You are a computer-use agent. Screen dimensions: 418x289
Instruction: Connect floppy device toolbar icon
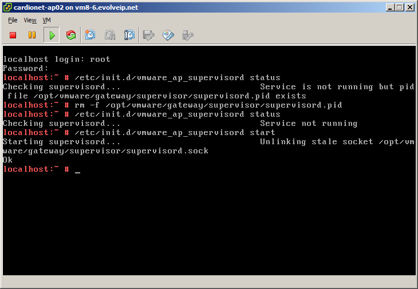click(149, 35)
